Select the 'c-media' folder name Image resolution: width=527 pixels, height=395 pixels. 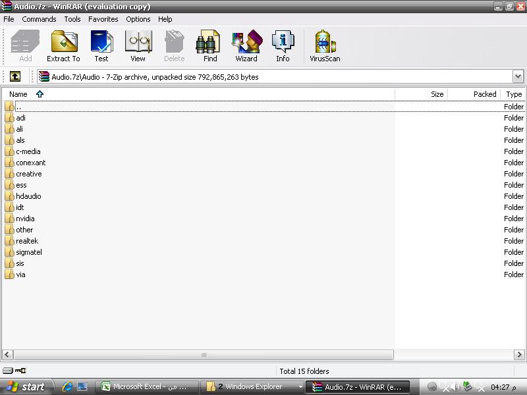click(x=28, y=151)
